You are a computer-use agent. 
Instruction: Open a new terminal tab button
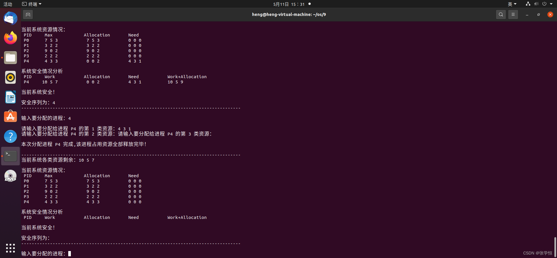[x=28, y=14]
